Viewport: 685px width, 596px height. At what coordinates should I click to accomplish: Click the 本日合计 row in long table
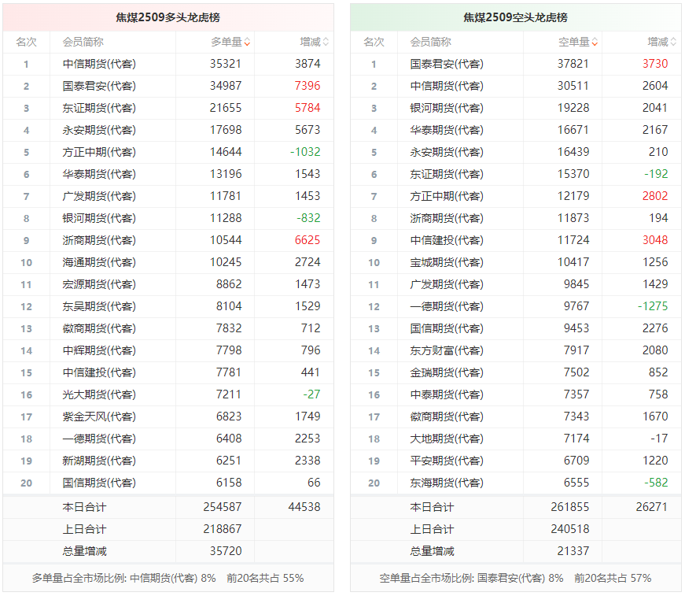click(x=168, y=507)
